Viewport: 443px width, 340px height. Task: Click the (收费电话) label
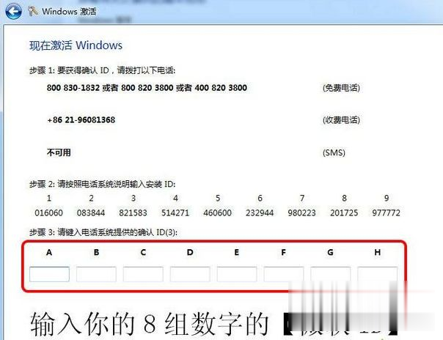pyautogui.click(x=341, y=120)
